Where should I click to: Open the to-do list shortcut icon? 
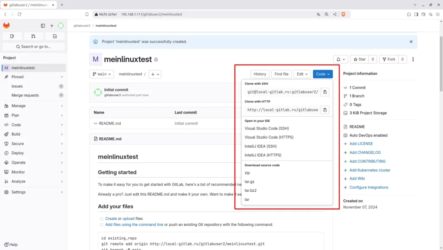(55, 36)
